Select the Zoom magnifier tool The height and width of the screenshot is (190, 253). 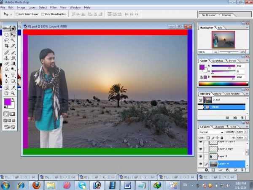coord(13,93)
